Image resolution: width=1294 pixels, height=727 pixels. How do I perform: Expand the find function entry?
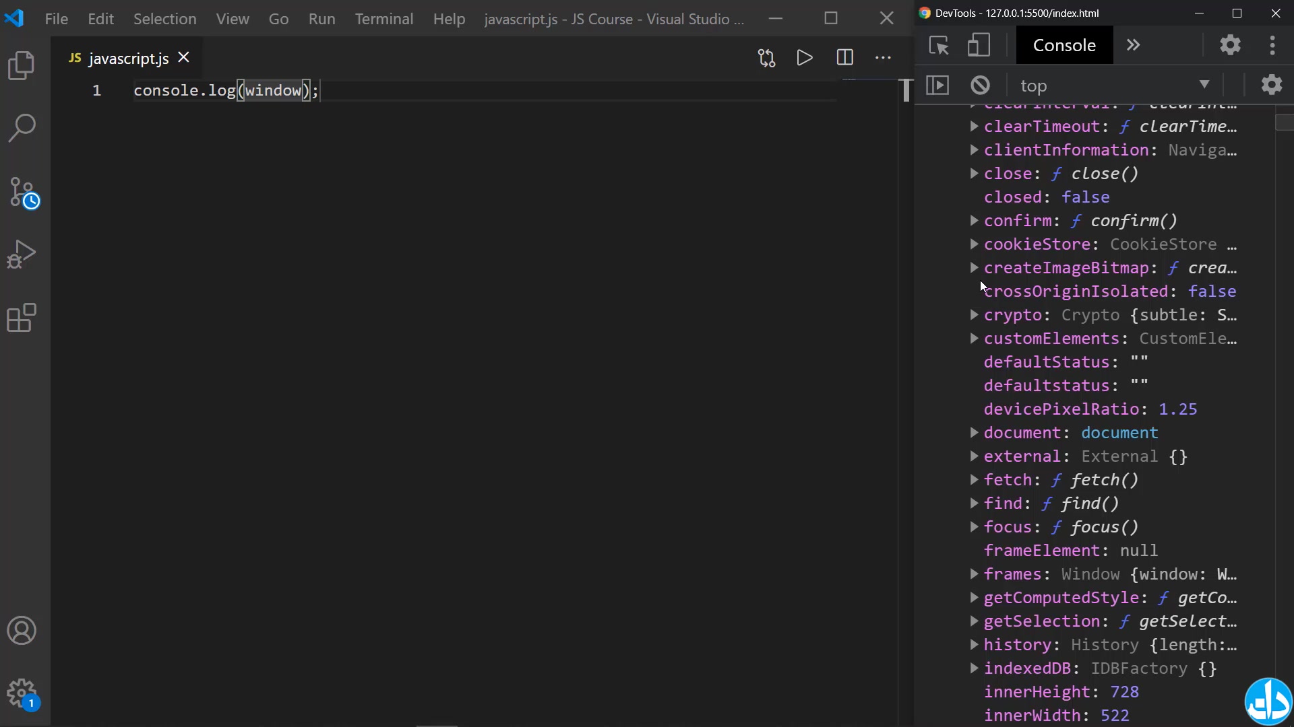974,504
